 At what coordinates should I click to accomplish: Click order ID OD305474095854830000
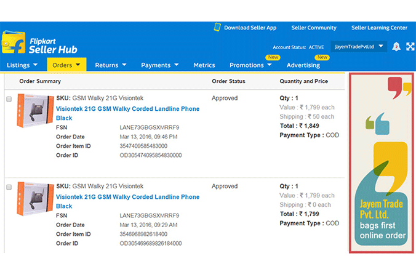pyautogui.click(x=150, y=155)
